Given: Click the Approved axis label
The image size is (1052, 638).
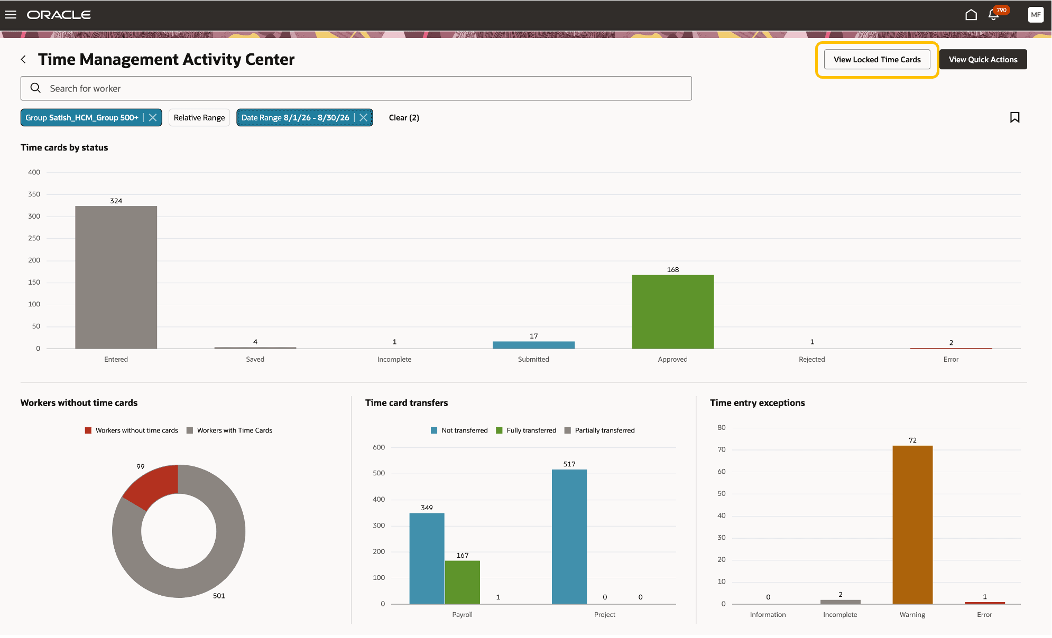Looking at the screenshot, I should click(x=673, y=359).
